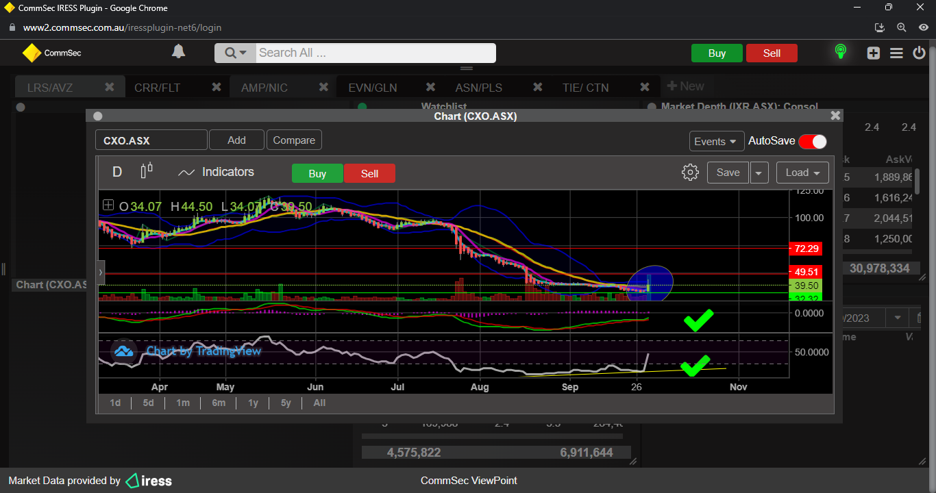This screenshot has width=936, height=493.
Task: Expand the chart legend plus icon
Action: tap(108, 205)
